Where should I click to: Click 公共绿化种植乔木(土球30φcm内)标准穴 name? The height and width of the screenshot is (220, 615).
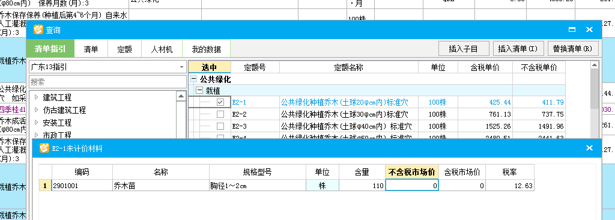point(344,114)
